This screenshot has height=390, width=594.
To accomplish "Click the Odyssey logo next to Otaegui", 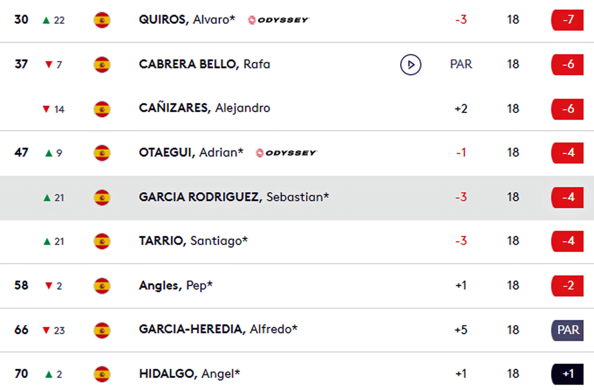I will 286,153.
